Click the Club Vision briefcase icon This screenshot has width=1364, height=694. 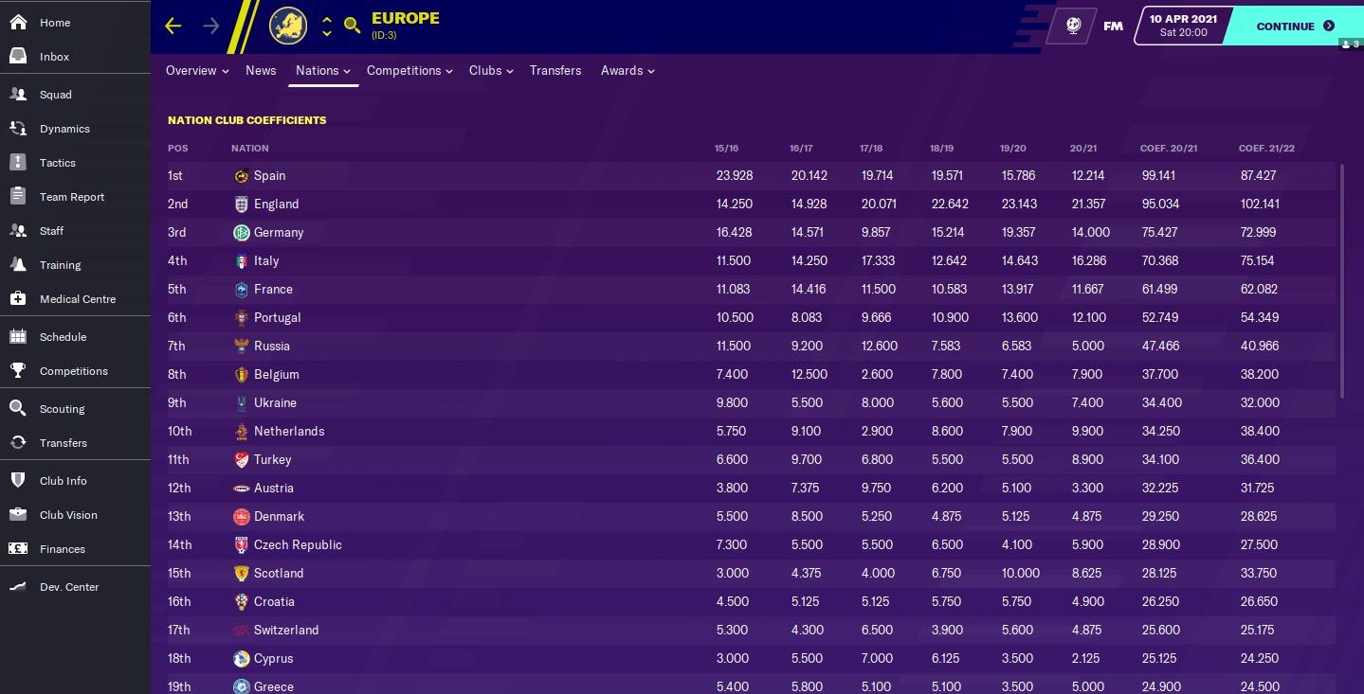[x=18, y=514]
